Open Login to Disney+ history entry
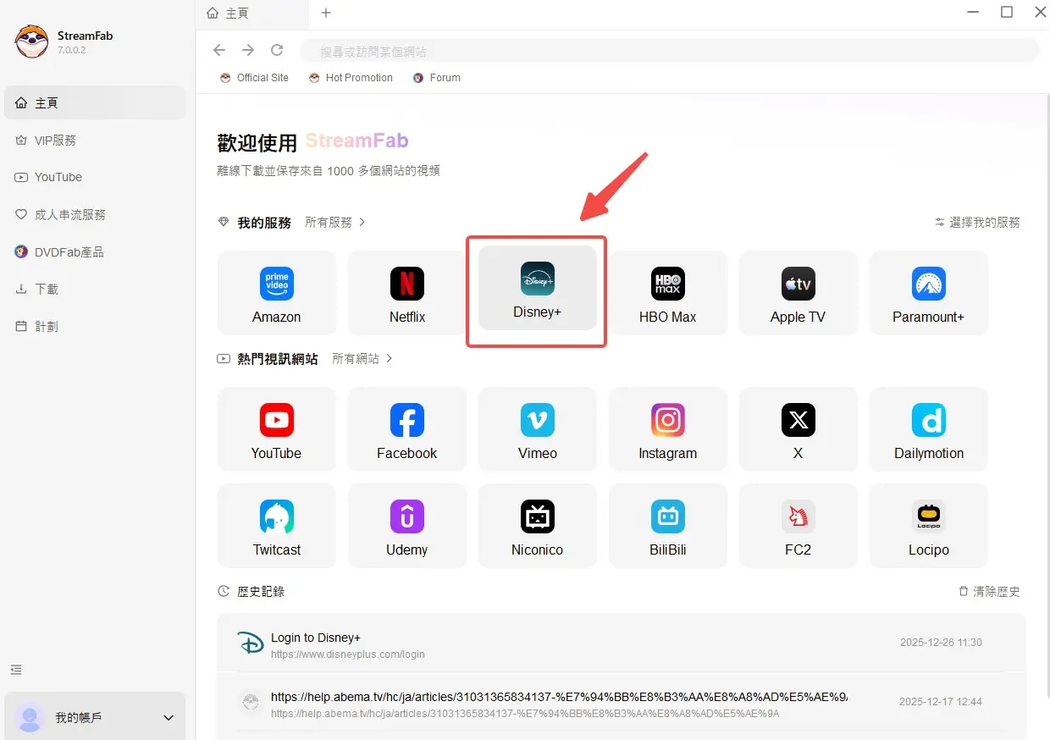Screen dimensions: 1050x740 (622, 644)
